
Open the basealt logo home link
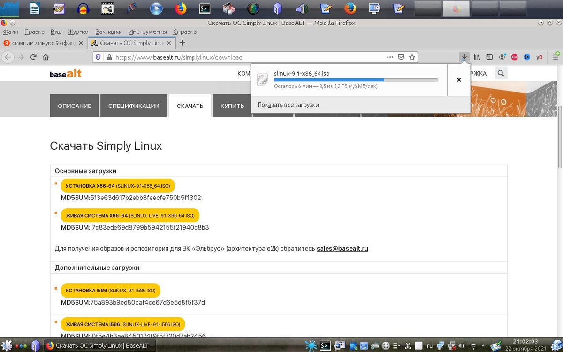(x=66, y=74)
